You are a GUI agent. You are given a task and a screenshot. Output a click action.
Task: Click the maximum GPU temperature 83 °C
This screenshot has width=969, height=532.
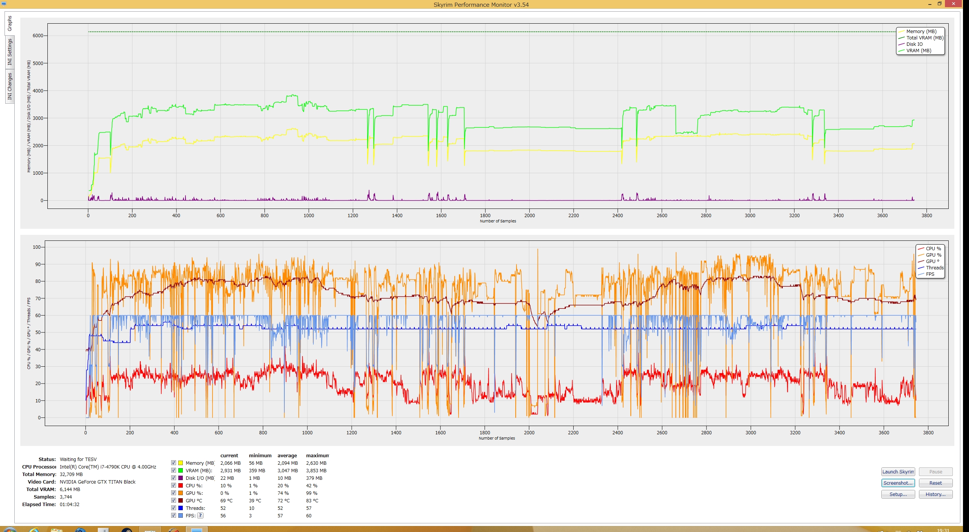312,500
